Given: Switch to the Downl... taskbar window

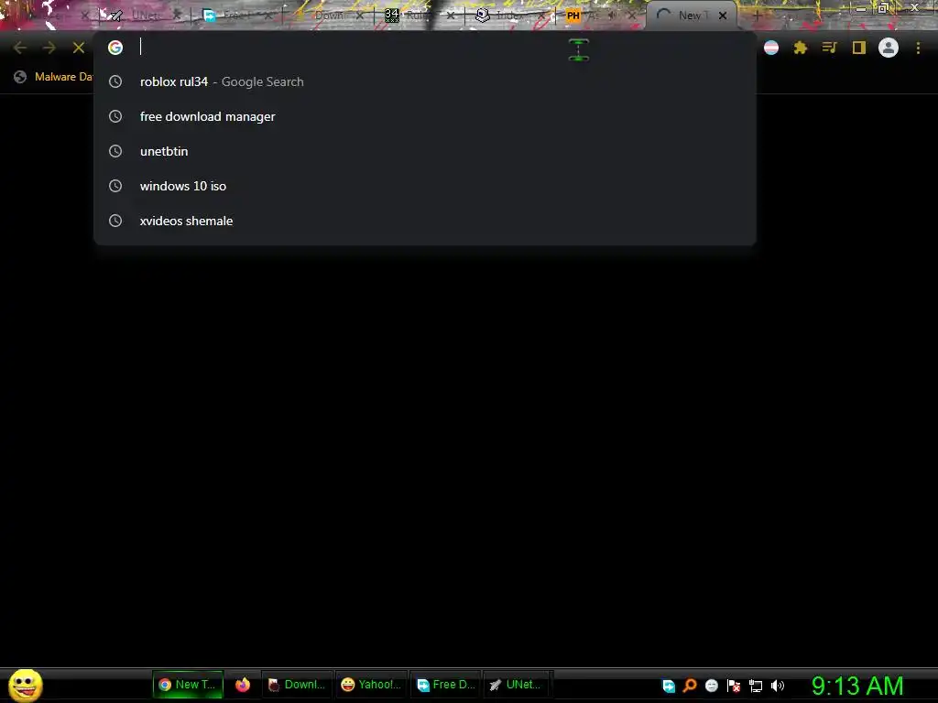Looking at the screenshot, I should (x=297, y=685).
